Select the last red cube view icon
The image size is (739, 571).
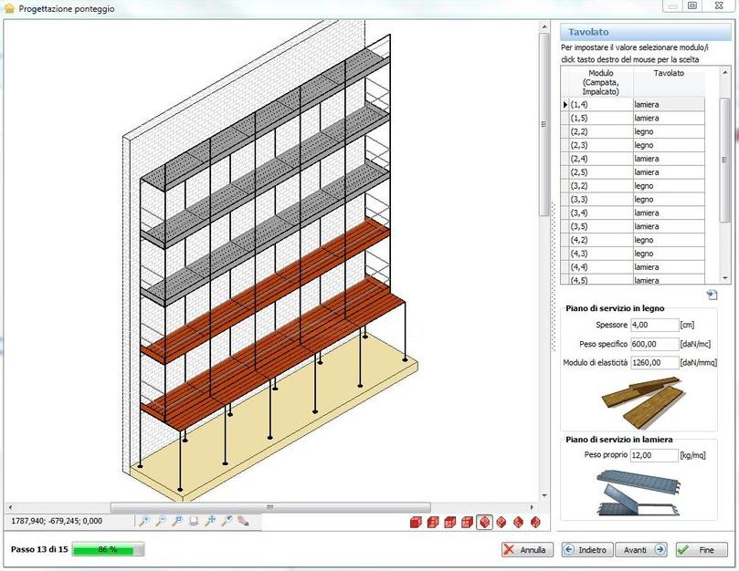[x=536, y=522]
